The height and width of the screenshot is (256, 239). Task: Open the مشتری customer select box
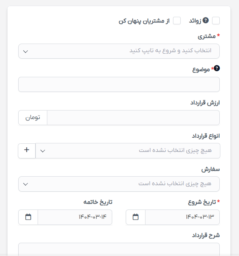point(119,51)
